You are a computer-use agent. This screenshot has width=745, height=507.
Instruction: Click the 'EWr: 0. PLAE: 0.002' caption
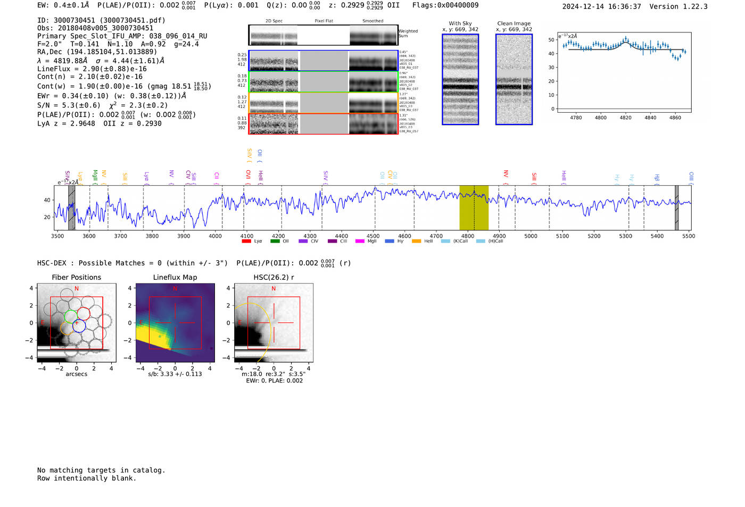pyautogui.click(x=275, y=380)
